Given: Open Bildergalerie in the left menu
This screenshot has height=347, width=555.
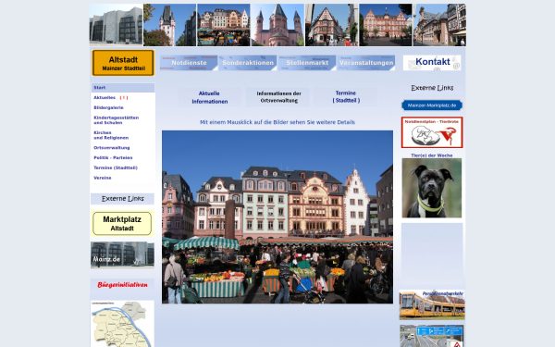Looking at the screenshot, I should pos(108,107).
